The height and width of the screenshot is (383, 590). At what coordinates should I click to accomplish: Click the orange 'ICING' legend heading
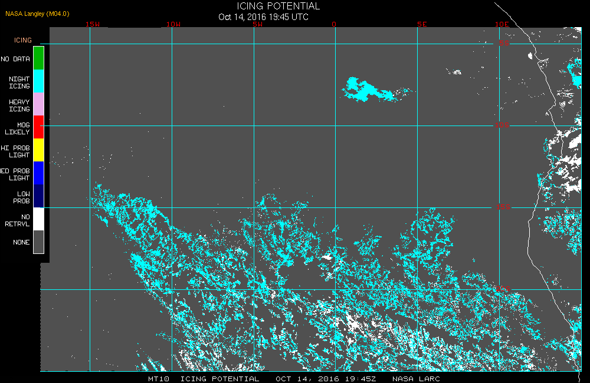pos(23,40)
